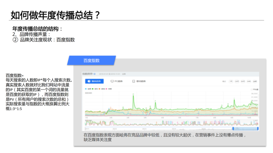
Task: Click the slide title 如何做年度传播总结？
Action: (x=55, y=15)
